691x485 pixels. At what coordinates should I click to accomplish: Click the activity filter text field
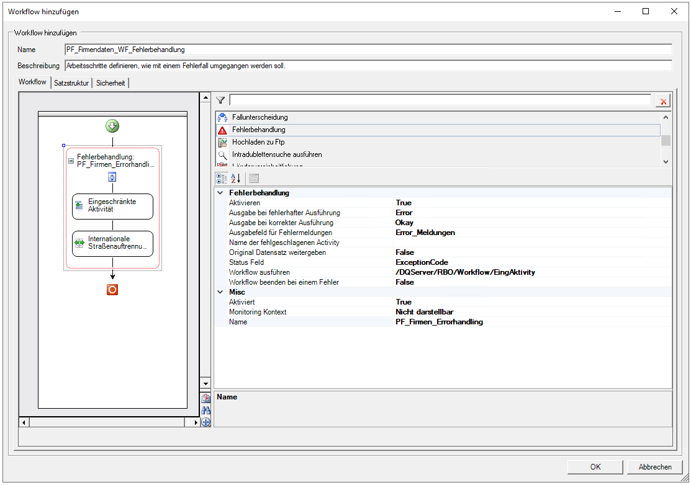(x=440, y=100)
